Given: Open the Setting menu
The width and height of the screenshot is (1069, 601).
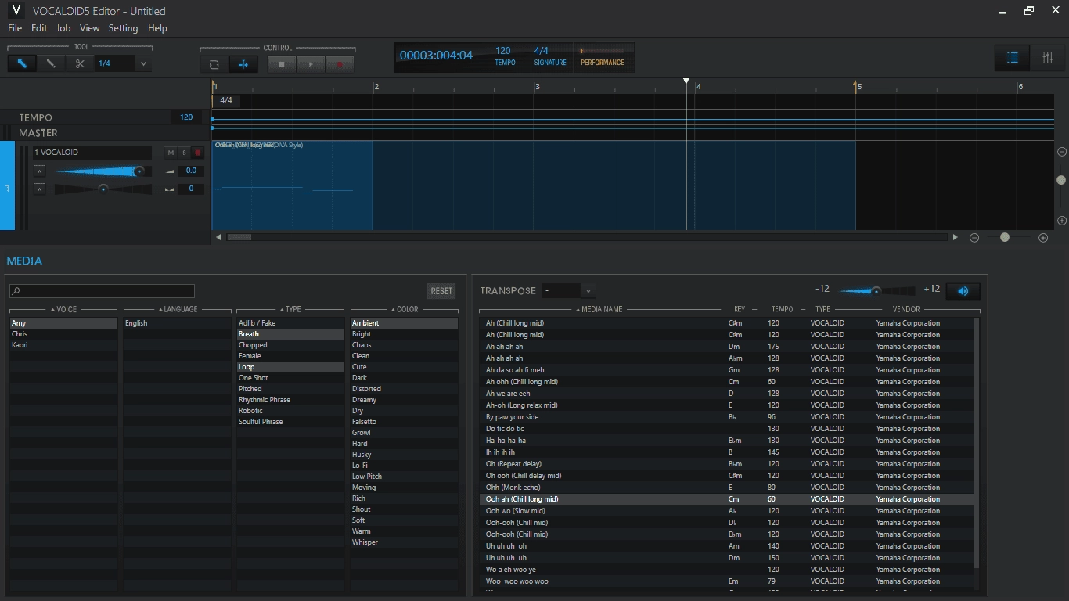Looking at the screenshot, I should click(x=123, y=28).
